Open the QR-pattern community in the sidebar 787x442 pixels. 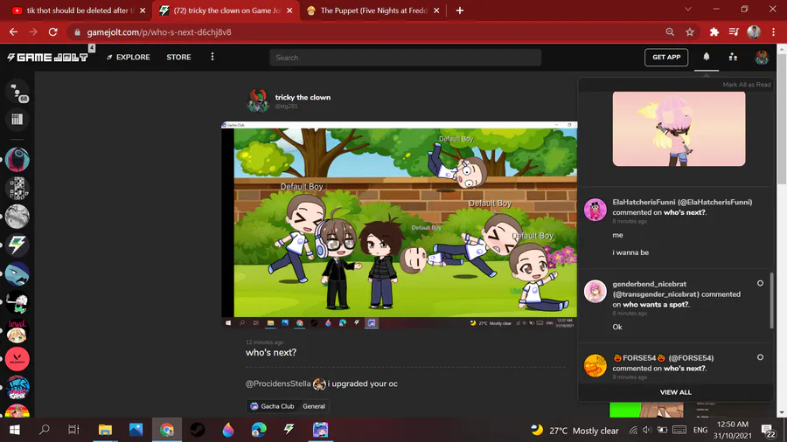(x=17, y=189)
